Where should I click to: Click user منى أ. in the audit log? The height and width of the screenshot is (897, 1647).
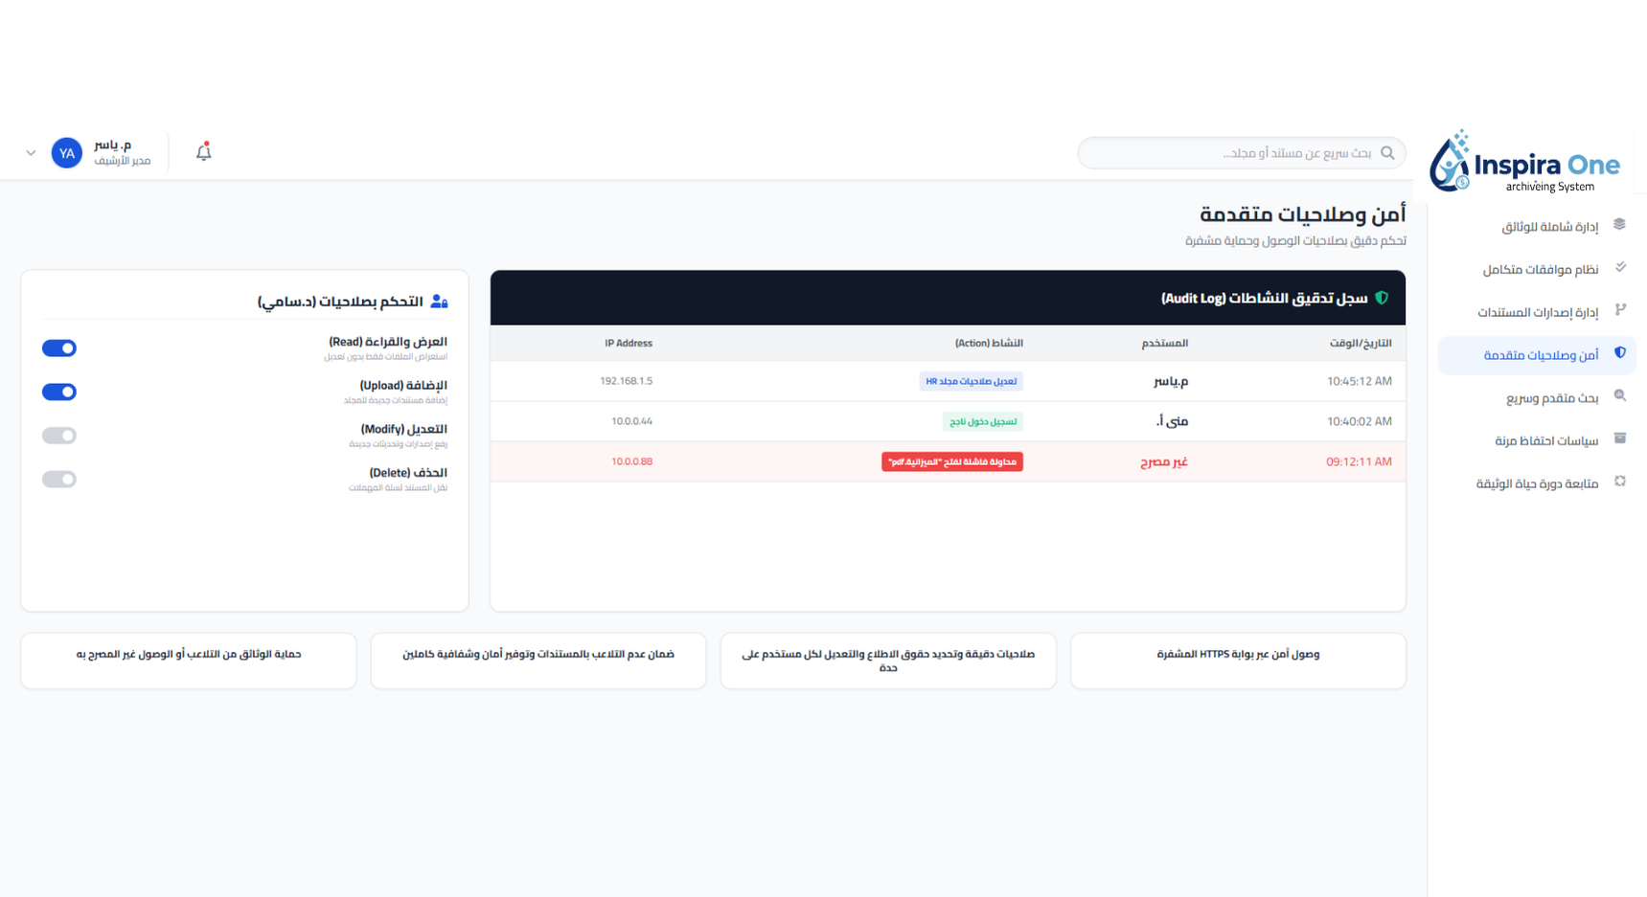click(1173, 421)
